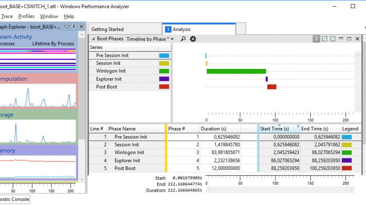366x205 pixels.
Task: Open the Graph Explorer panel options dropdown
Action: click(x=67, y=27)
